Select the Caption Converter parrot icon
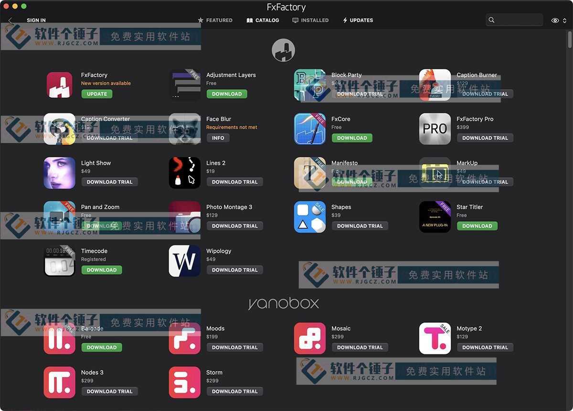 (60, 129)
